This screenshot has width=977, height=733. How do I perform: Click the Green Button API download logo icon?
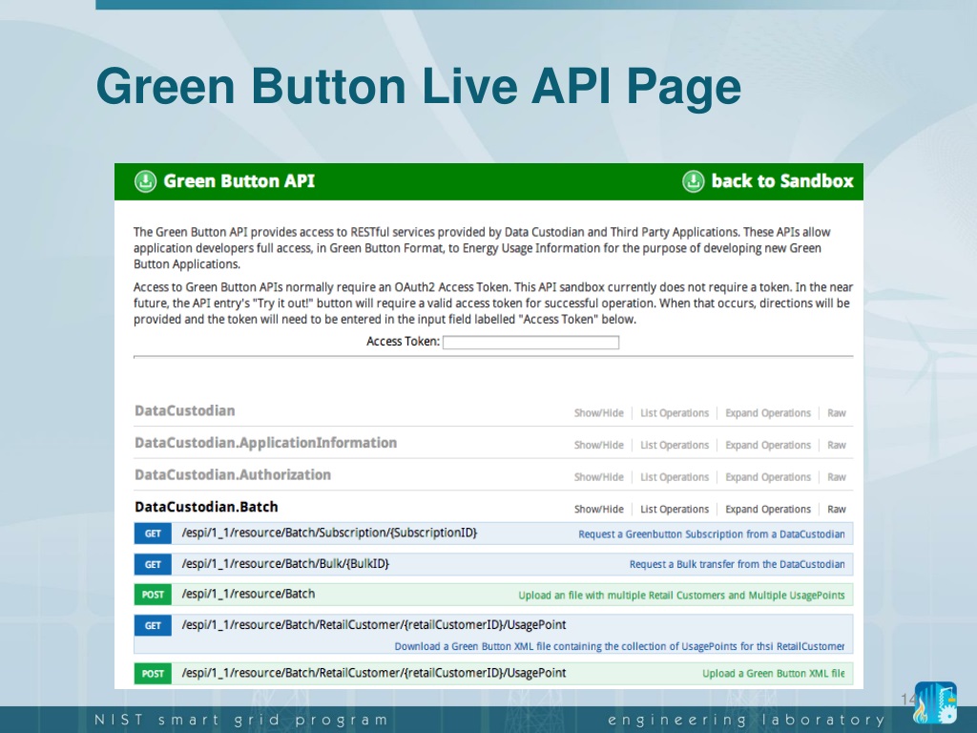145,181
